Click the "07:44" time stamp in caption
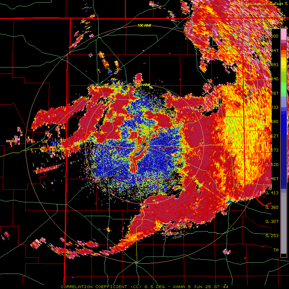 tap(221, 287)
